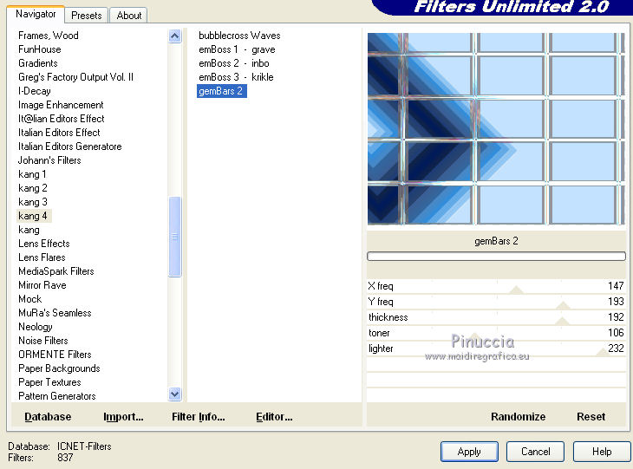Click the Cancel button
633x469 pixels.
click(x=535, y=452)
